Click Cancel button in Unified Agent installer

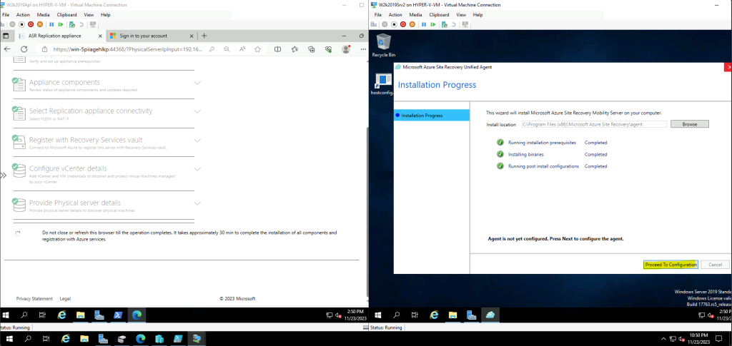[x=715, y=265]
